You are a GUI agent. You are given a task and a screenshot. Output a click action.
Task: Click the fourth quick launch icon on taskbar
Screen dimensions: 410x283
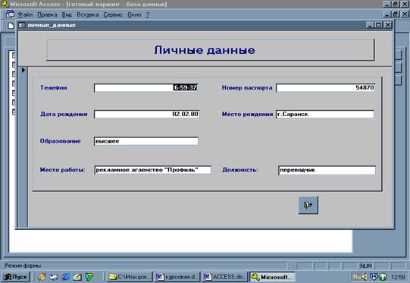(x=77, y=277)
